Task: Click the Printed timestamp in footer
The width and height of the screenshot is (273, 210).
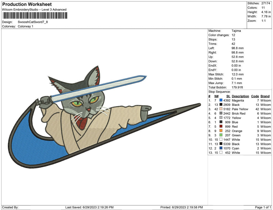Action: click(182, 207)
